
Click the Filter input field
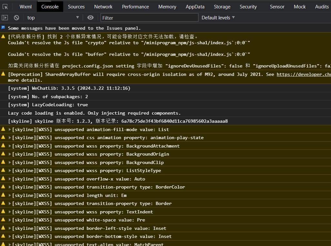149,18
